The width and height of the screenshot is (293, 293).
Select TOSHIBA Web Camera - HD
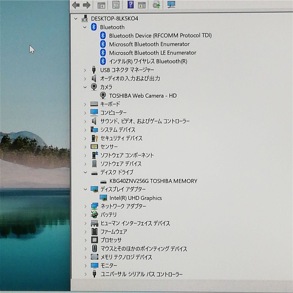point(143,96)
